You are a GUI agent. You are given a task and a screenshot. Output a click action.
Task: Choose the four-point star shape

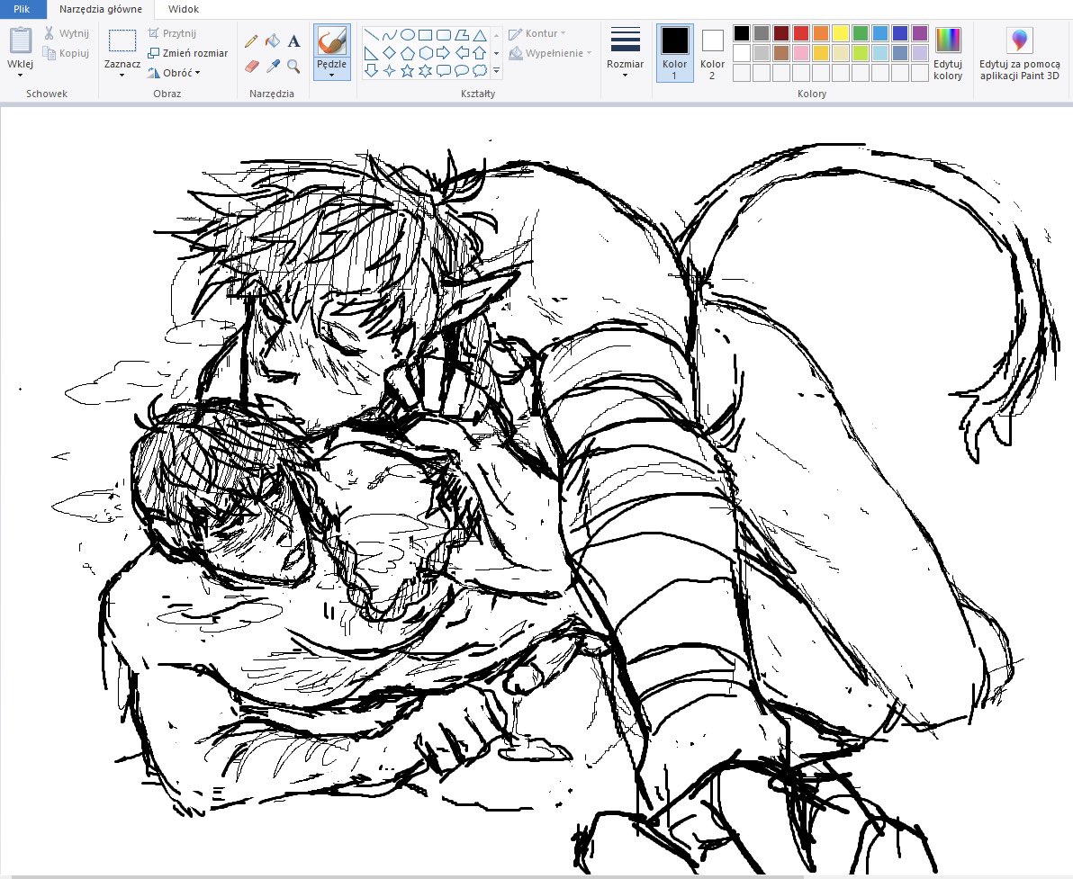tap(390, 70)
